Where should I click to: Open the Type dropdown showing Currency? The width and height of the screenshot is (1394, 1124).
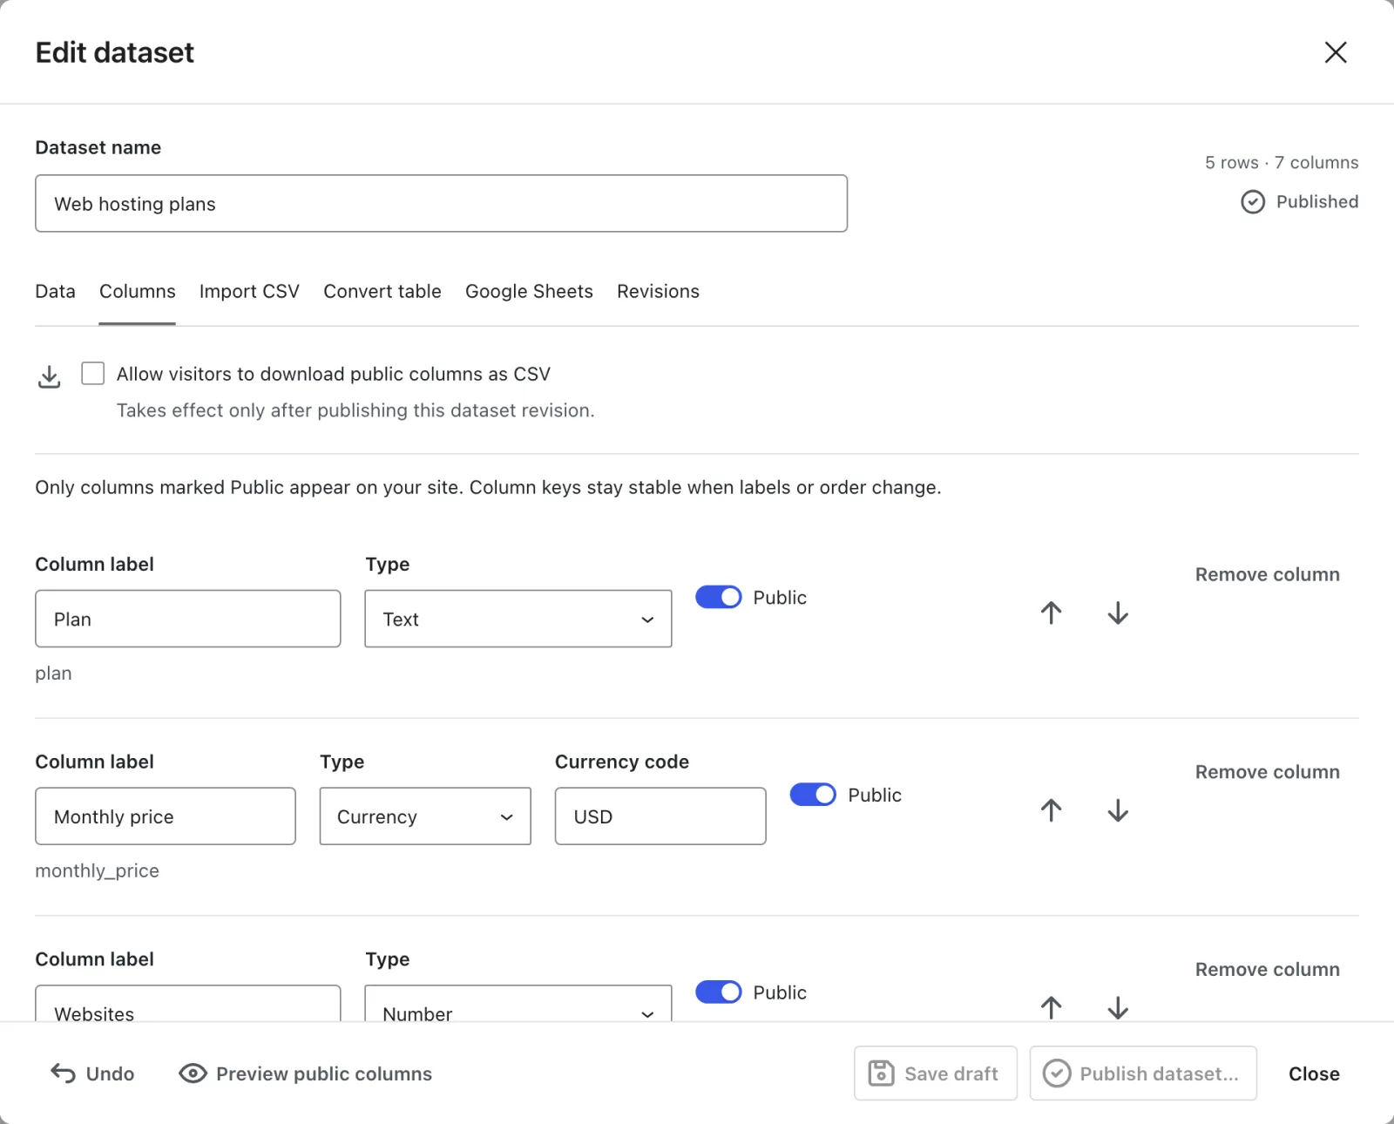[x=425, y=816]
